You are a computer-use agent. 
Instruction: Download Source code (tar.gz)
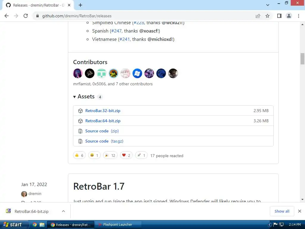[x=104, y=141]
